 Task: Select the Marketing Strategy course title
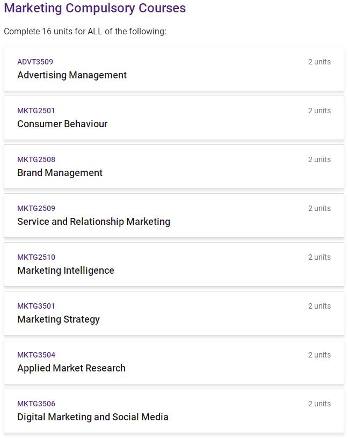pos(59,319)
